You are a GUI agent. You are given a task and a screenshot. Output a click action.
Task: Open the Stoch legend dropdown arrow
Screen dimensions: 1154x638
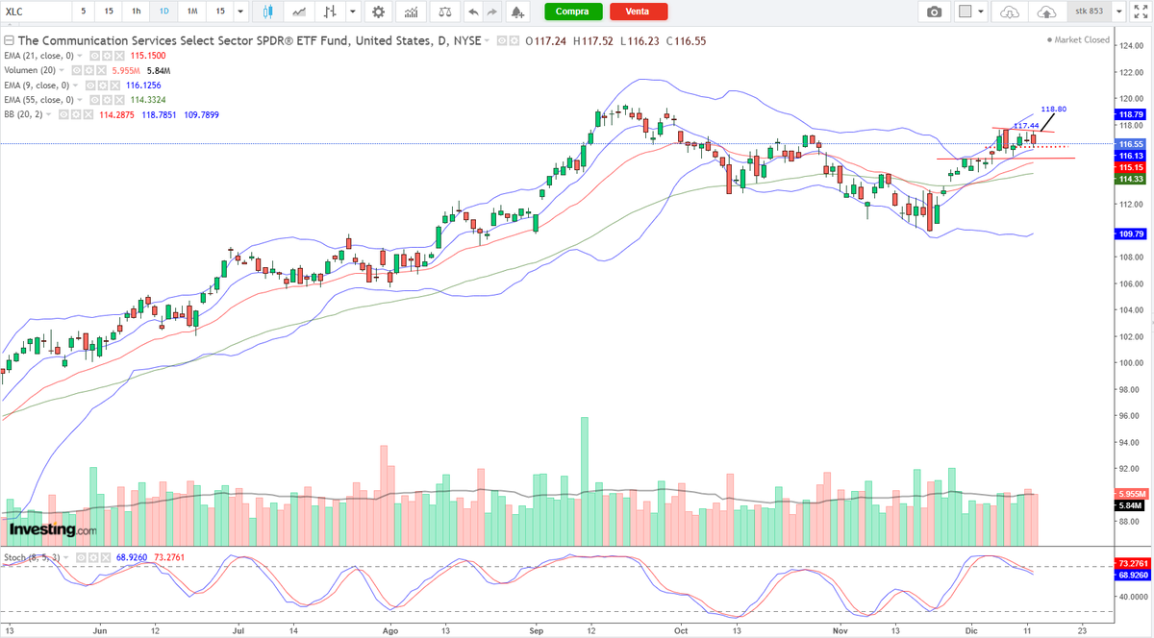coord(65,557)
